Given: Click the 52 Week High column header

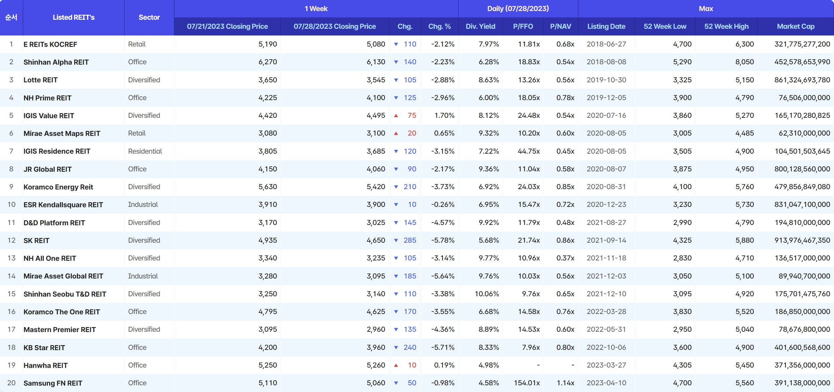Looking at the screenshot, I should pos(726,26).
